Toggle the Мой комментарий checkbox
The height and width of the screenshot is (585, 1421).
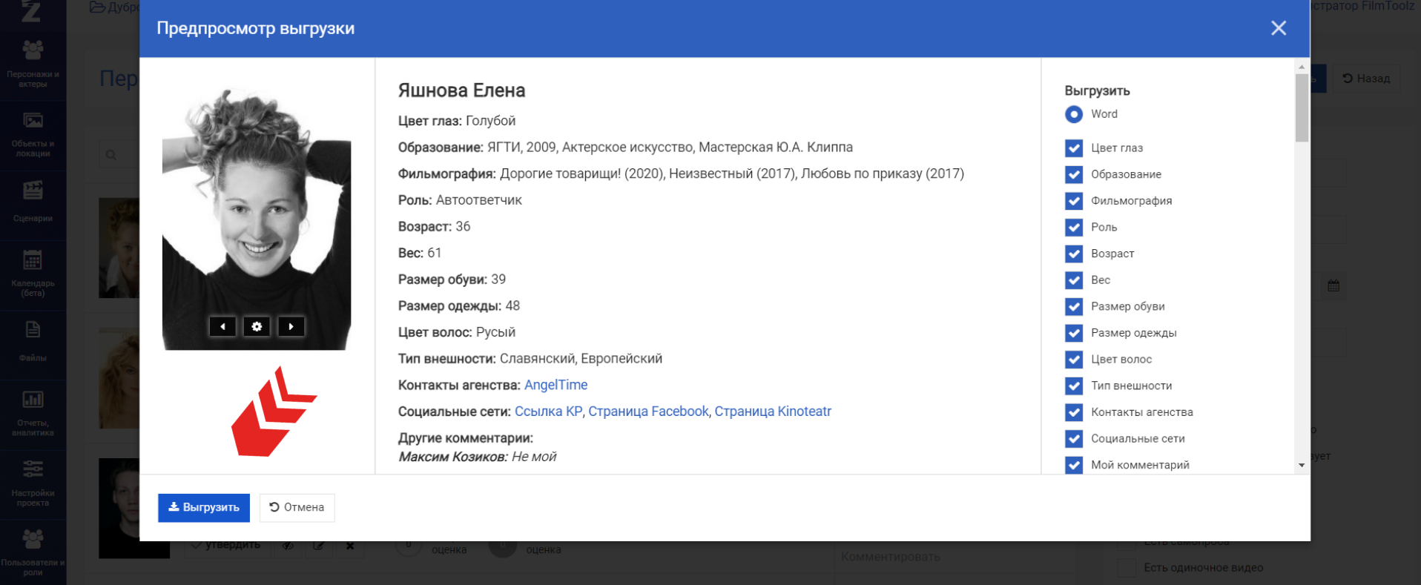1074,465
